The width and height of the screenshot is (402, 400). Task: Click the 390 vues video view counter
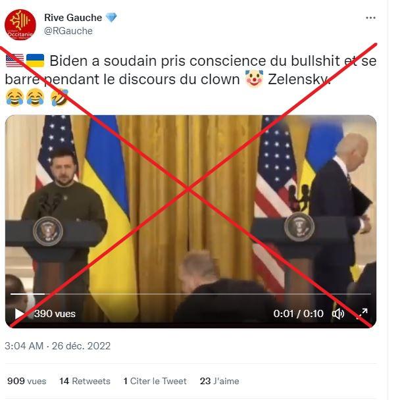point(55,314)
